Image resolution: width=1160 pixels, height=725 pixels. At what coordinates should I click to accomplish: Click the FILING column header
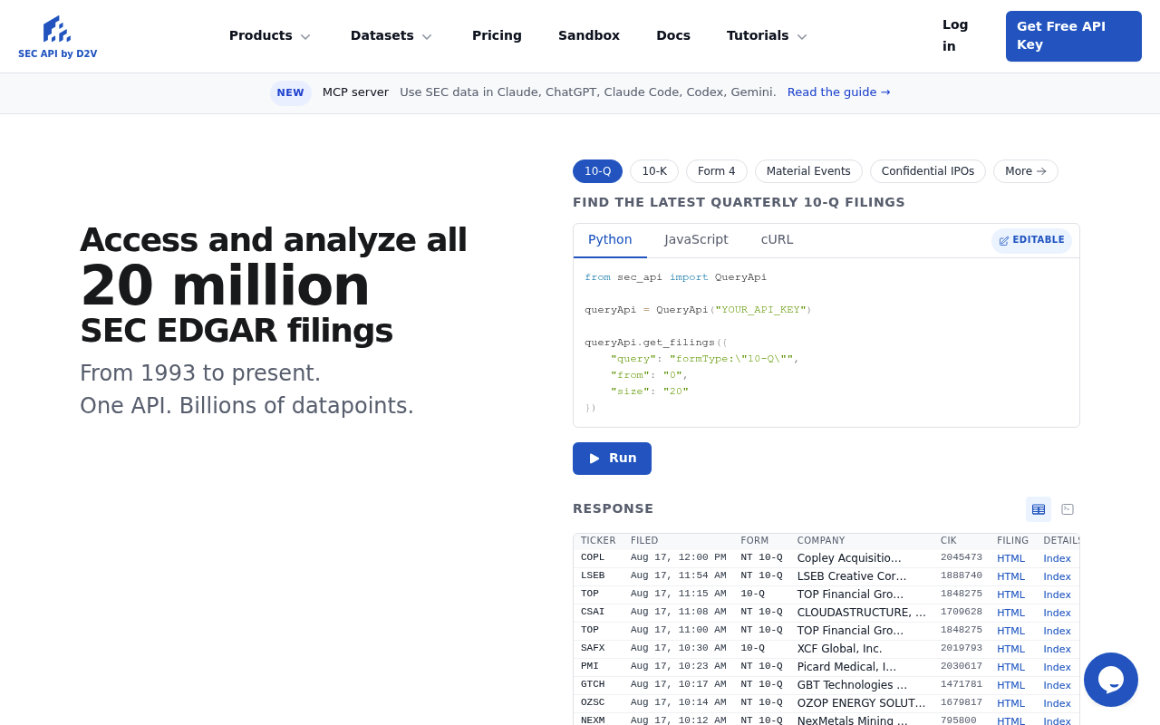[x=1013, y=541]
